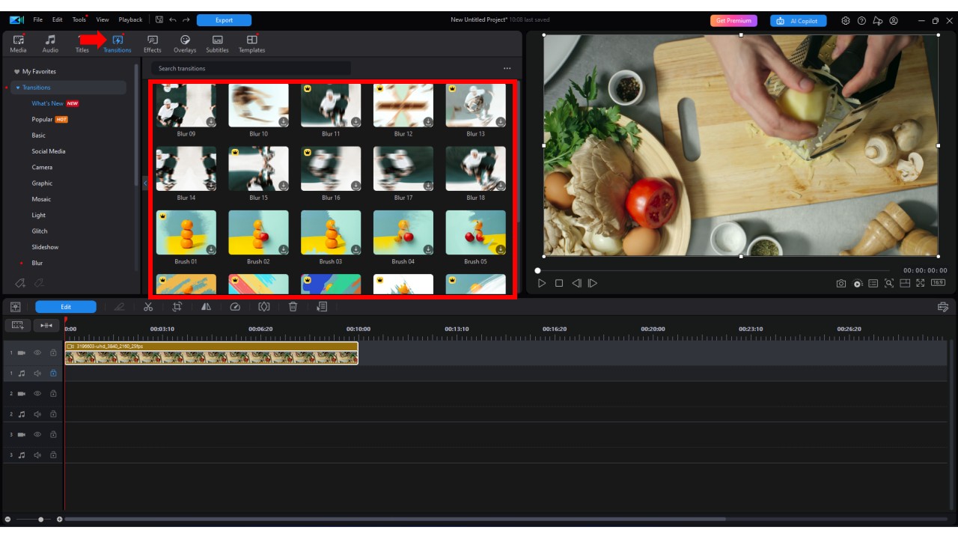The width and height of the screenshot is (958, 539).
Task: Open the 16:9 aspect ratio dropdown
Action: (938, 283)
